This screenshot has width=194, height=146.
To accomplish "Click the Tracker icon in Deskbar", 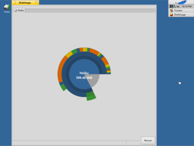I will (x=171, y=10).
